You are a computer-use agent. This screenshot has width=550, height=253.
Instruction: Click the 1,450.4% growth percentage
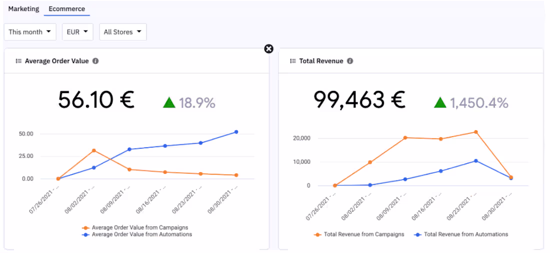click(x=479, y=103)
